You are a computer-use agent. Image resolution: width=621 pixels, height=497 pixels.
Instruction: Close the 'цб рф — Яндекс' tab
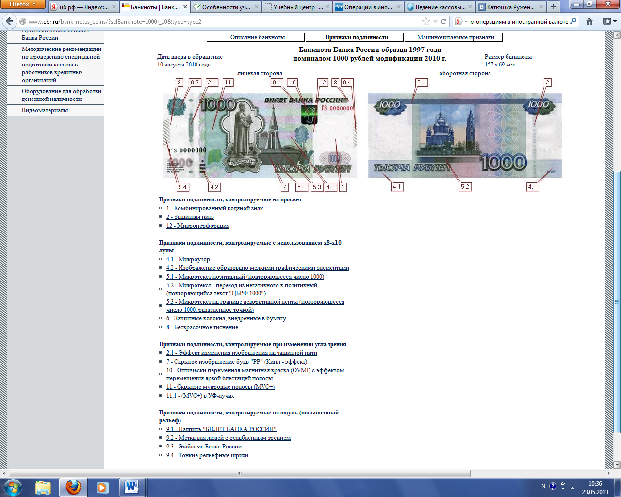[114, 7]
